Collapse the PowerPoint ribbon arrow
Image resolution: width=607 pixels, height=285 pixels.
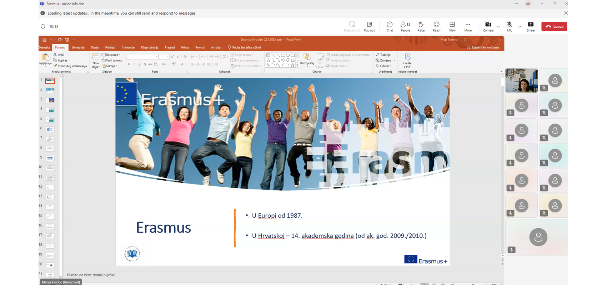(501, 72)
